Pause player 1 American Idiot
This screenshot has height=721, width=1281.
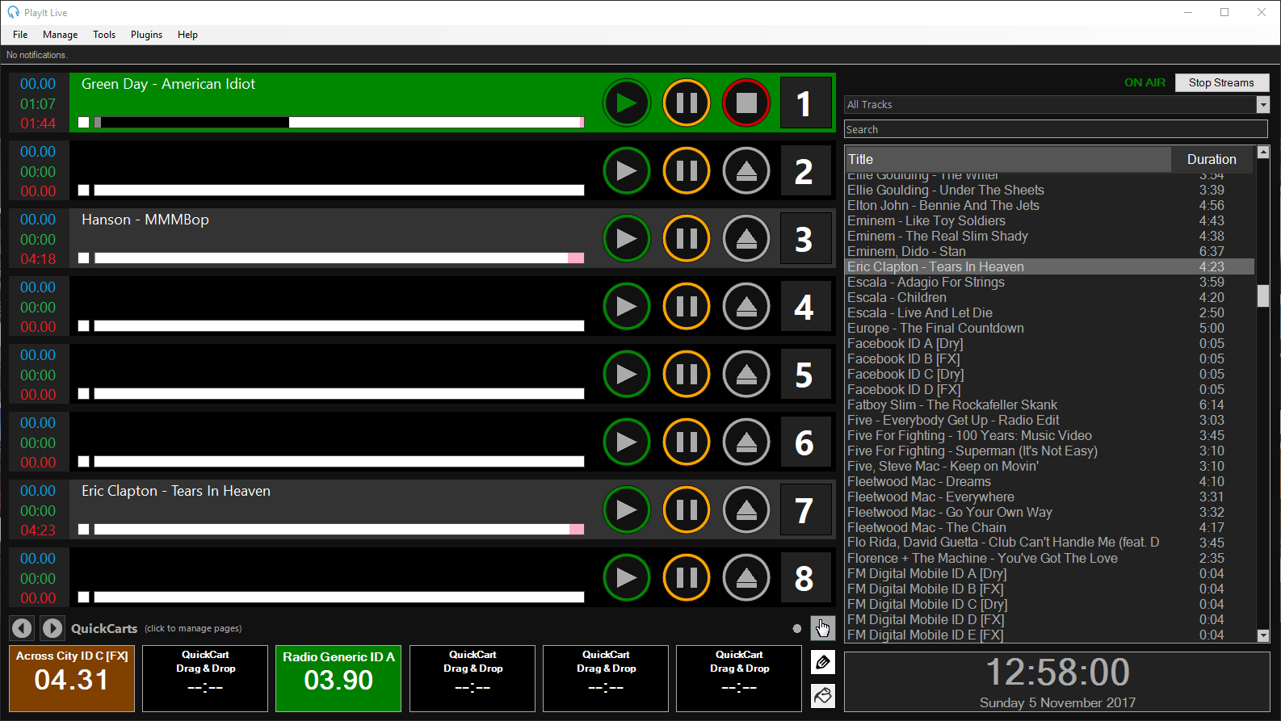coord(687,103)
